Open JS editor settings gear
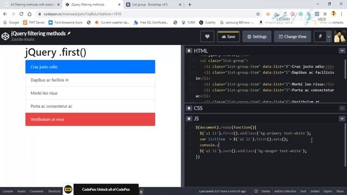This screenshot has width=347, height=195. click(189, 119)
